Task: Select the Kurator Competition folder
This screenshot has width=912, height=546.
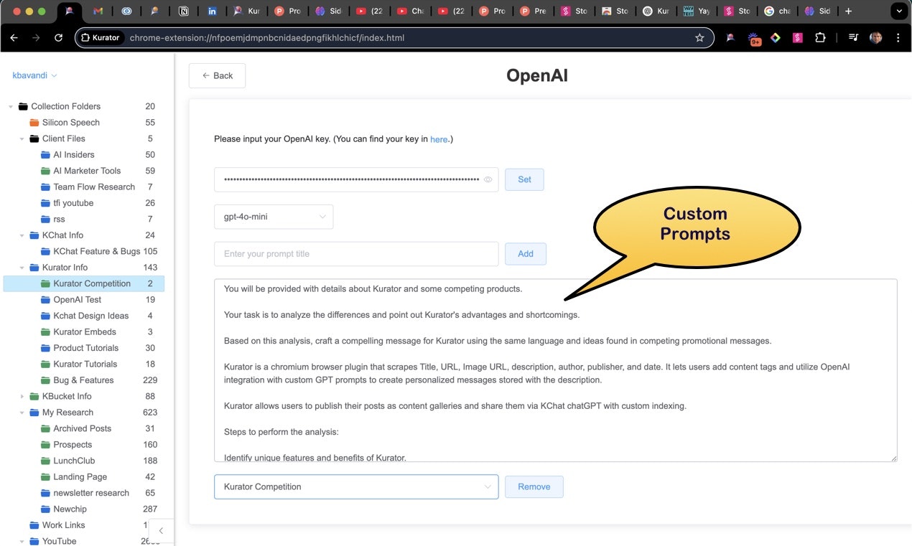Action: point(84,283)
